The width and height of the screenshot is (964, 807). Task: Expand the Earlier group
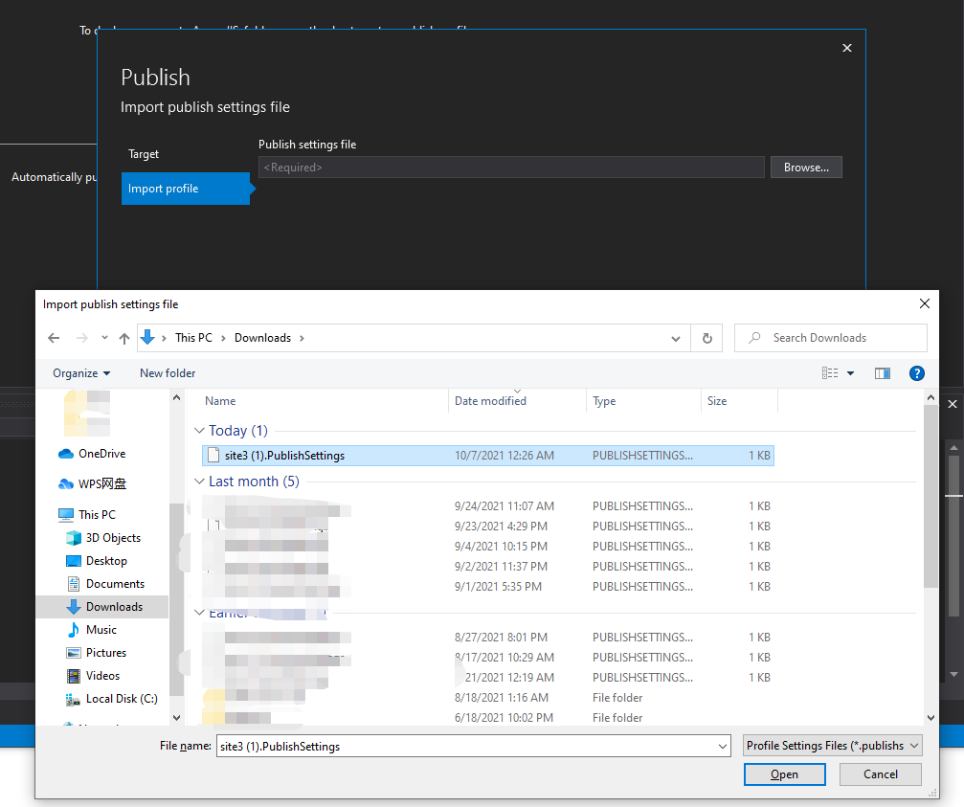[199, 612]
